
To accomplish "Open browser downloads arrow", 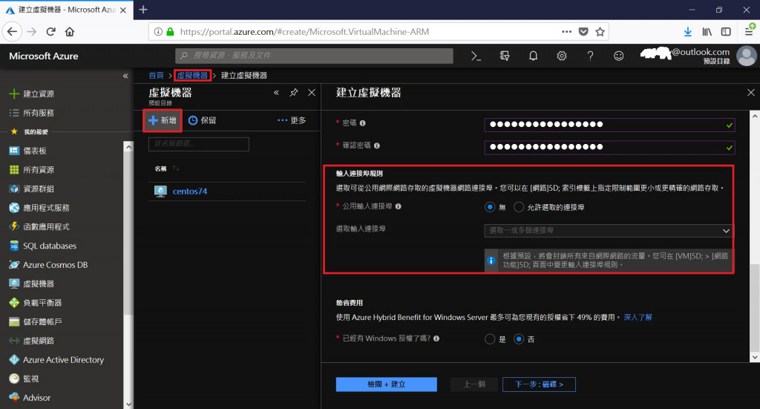I will [x=688, y=31].
